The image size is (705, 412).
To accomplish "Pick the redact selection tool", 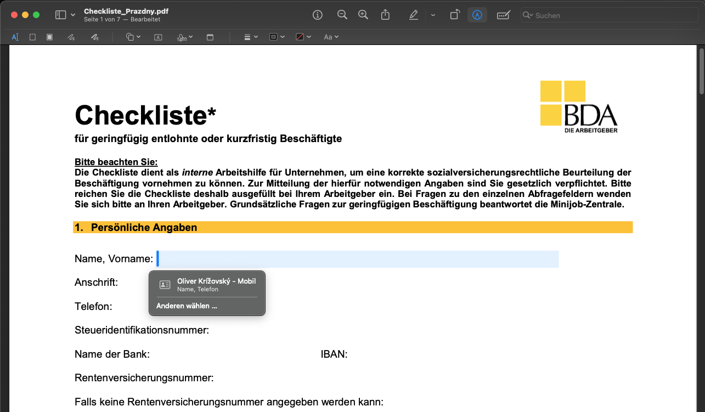I will click(49, 37).
